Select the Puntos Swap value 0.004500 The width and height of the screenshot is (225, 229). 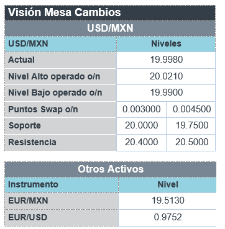[x=191, y=109]
